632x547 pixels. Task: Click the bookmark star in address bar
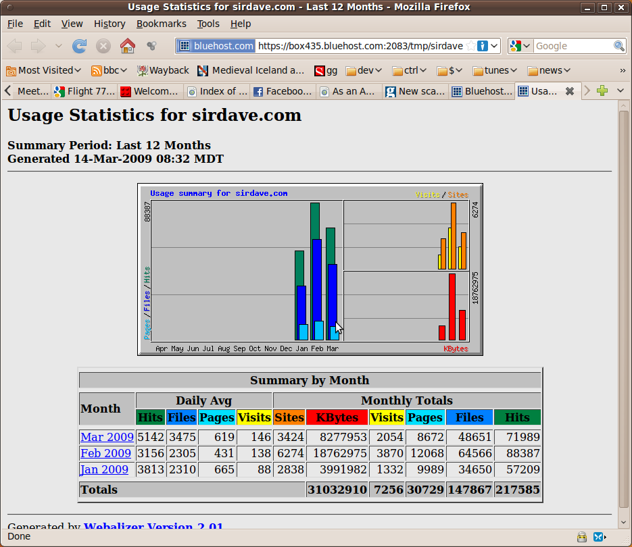pyautogui.click(x=470, y=46)
